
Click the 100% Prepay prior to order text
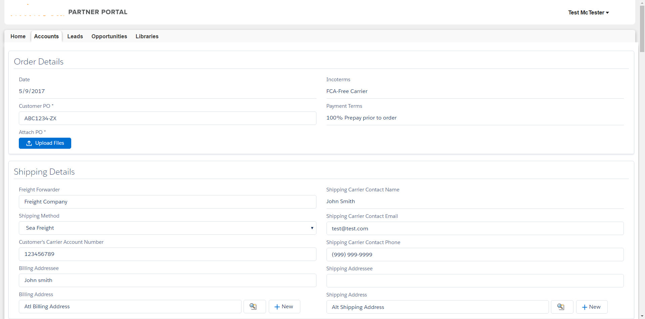pos(361,118)
